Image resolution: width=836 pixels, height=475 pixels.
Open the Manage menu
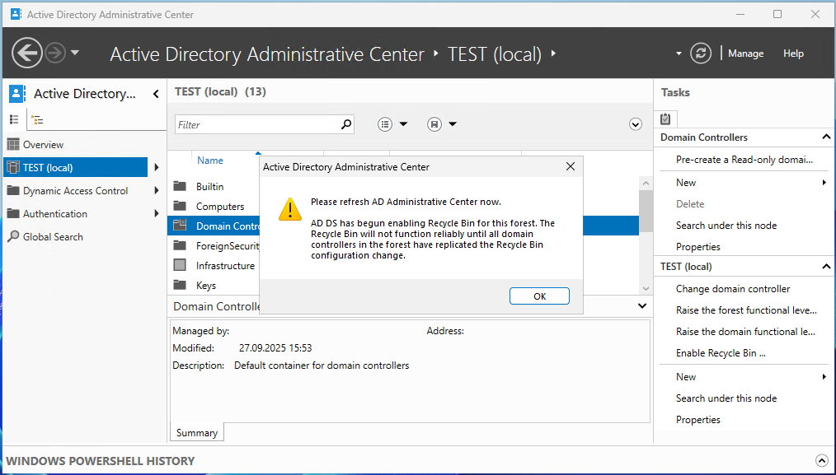tap(745, 54)
